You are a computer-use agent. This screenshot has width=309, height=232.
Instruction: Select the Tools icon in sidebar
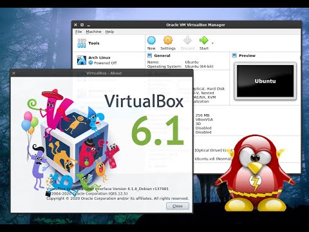[x=82, y=43]
